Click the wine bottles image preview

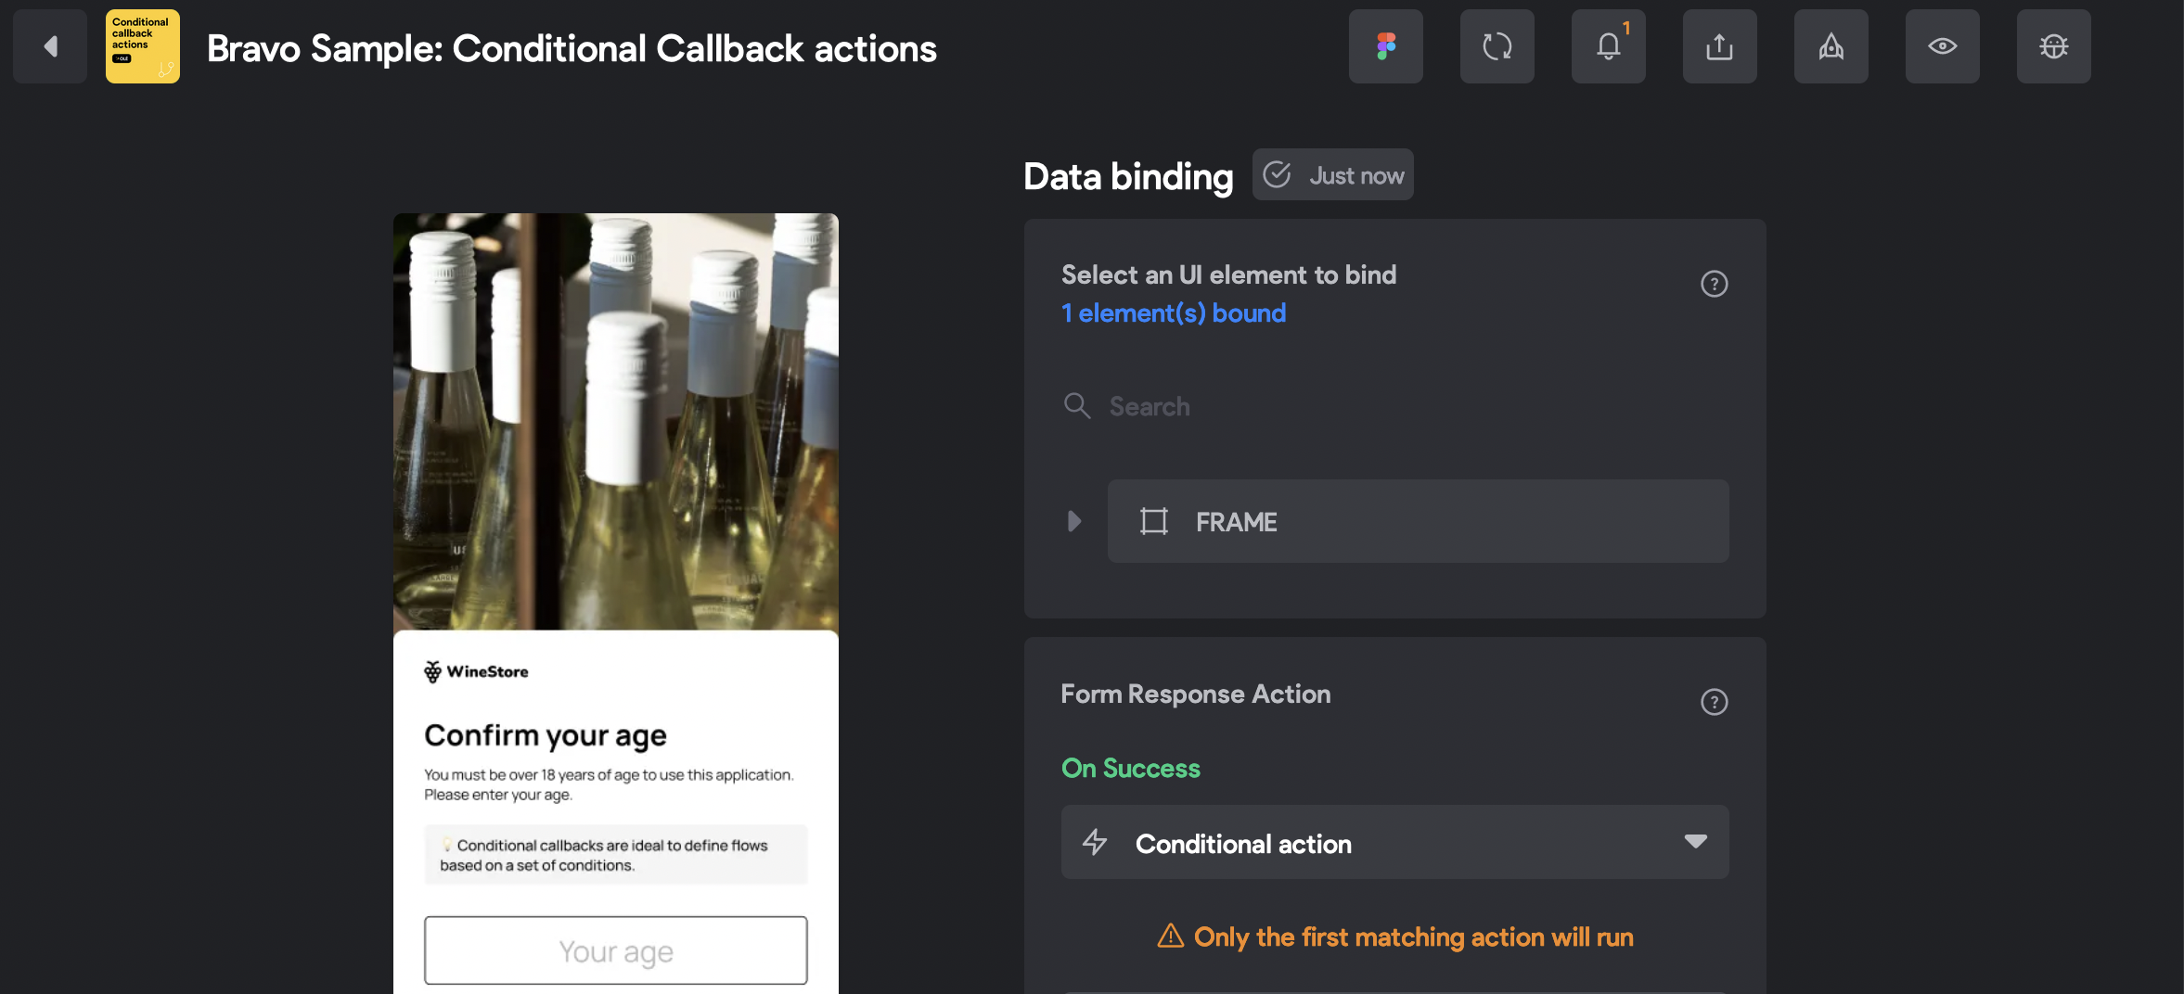click(615, 422)
